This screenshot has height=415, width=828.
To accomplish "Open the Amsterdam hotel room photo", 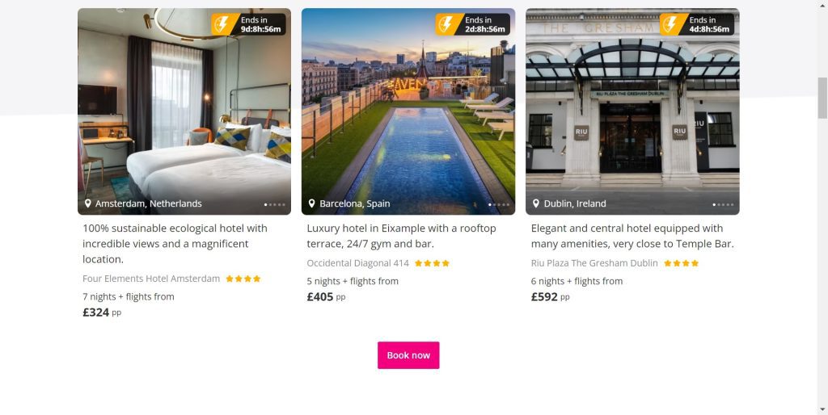I will pos(184,111).
